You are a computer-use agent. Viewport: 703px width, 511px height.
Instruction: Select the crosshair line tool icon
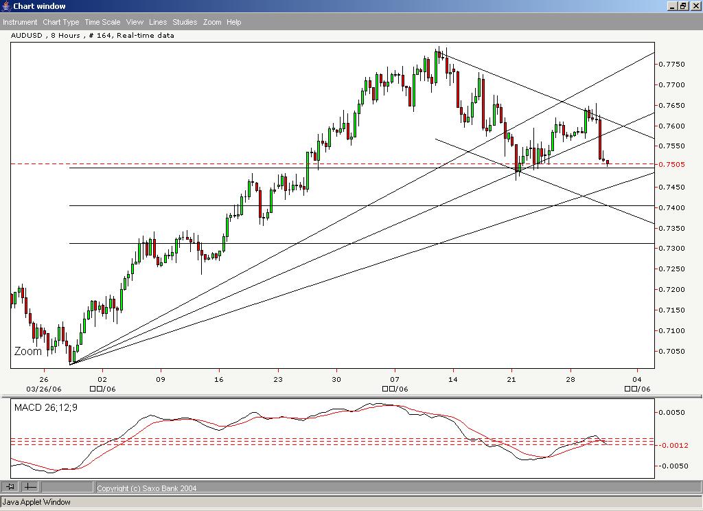pos(29,487)
